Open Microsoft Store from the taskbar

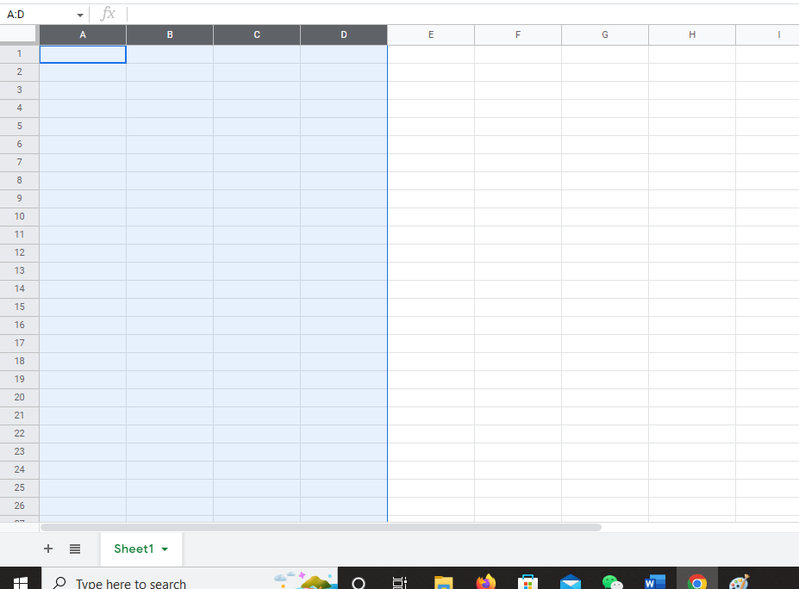coord(527,581)
